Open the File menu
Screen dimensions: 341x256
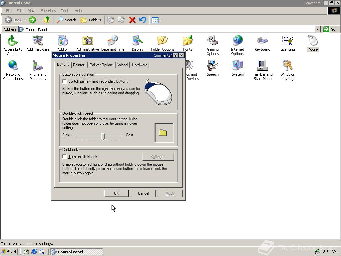(9, 11)
